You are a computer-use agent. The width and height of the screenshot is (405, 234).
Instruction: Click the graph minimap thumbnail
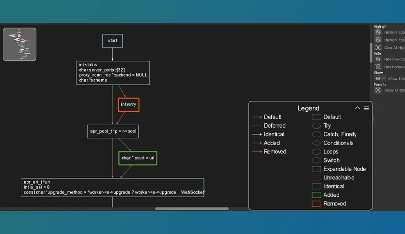click(20, 44)
